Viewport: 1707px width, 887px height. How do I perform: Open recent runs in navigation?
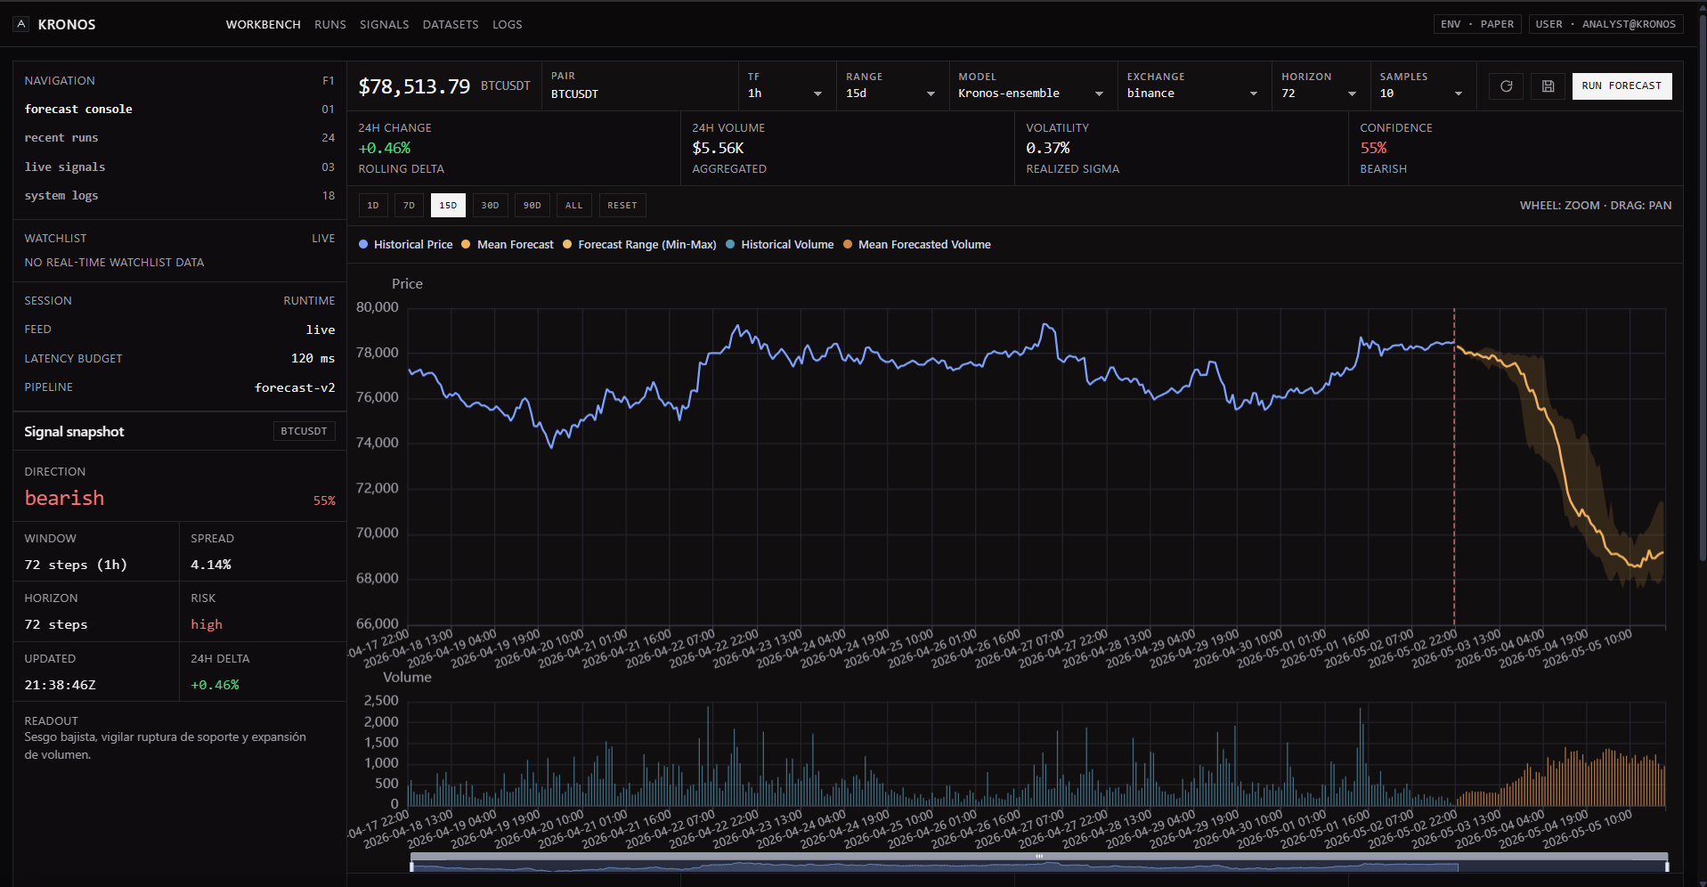pos(180,138)
